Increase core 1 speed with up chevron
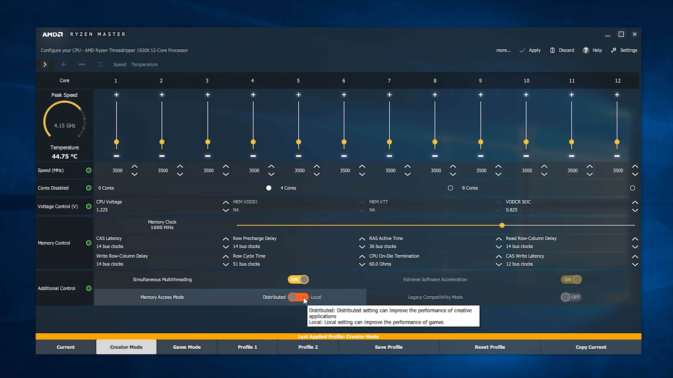The height and width of the screenshot is (378, 673). click(135, 166)
